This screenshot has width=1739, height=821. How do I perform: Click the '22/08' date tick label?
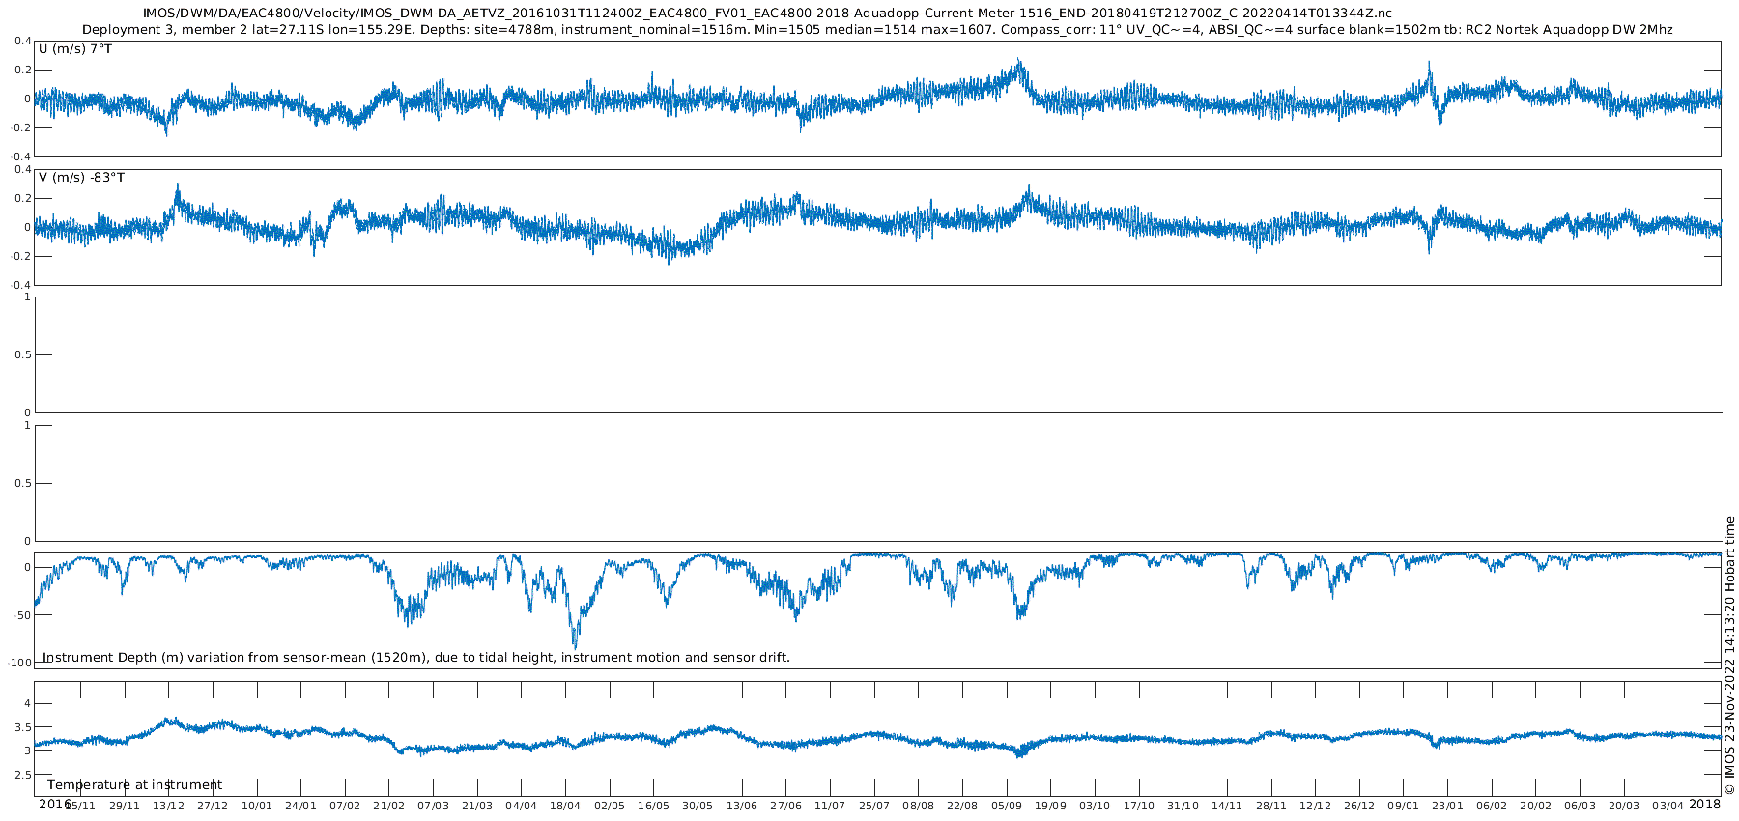[x=962, y=806]
